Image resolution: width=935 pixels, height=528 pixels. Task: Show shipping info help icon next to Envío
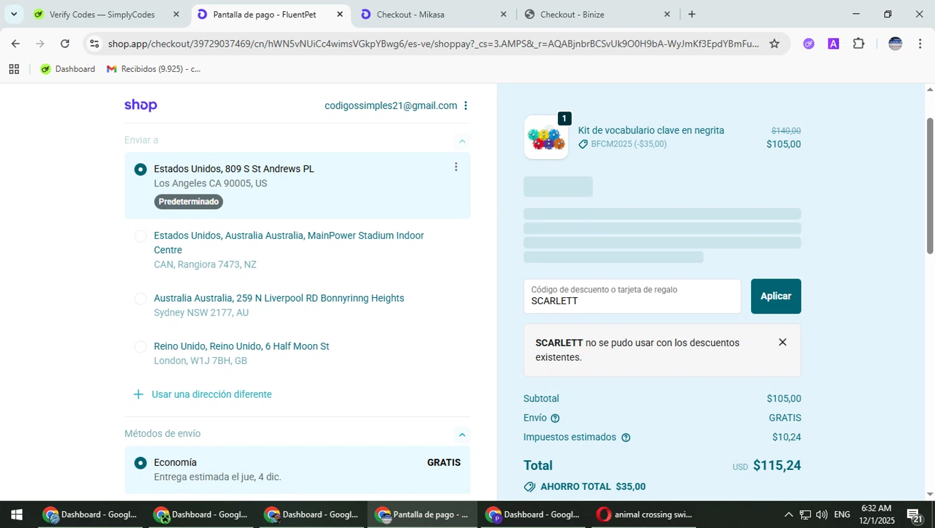[555, 418]
